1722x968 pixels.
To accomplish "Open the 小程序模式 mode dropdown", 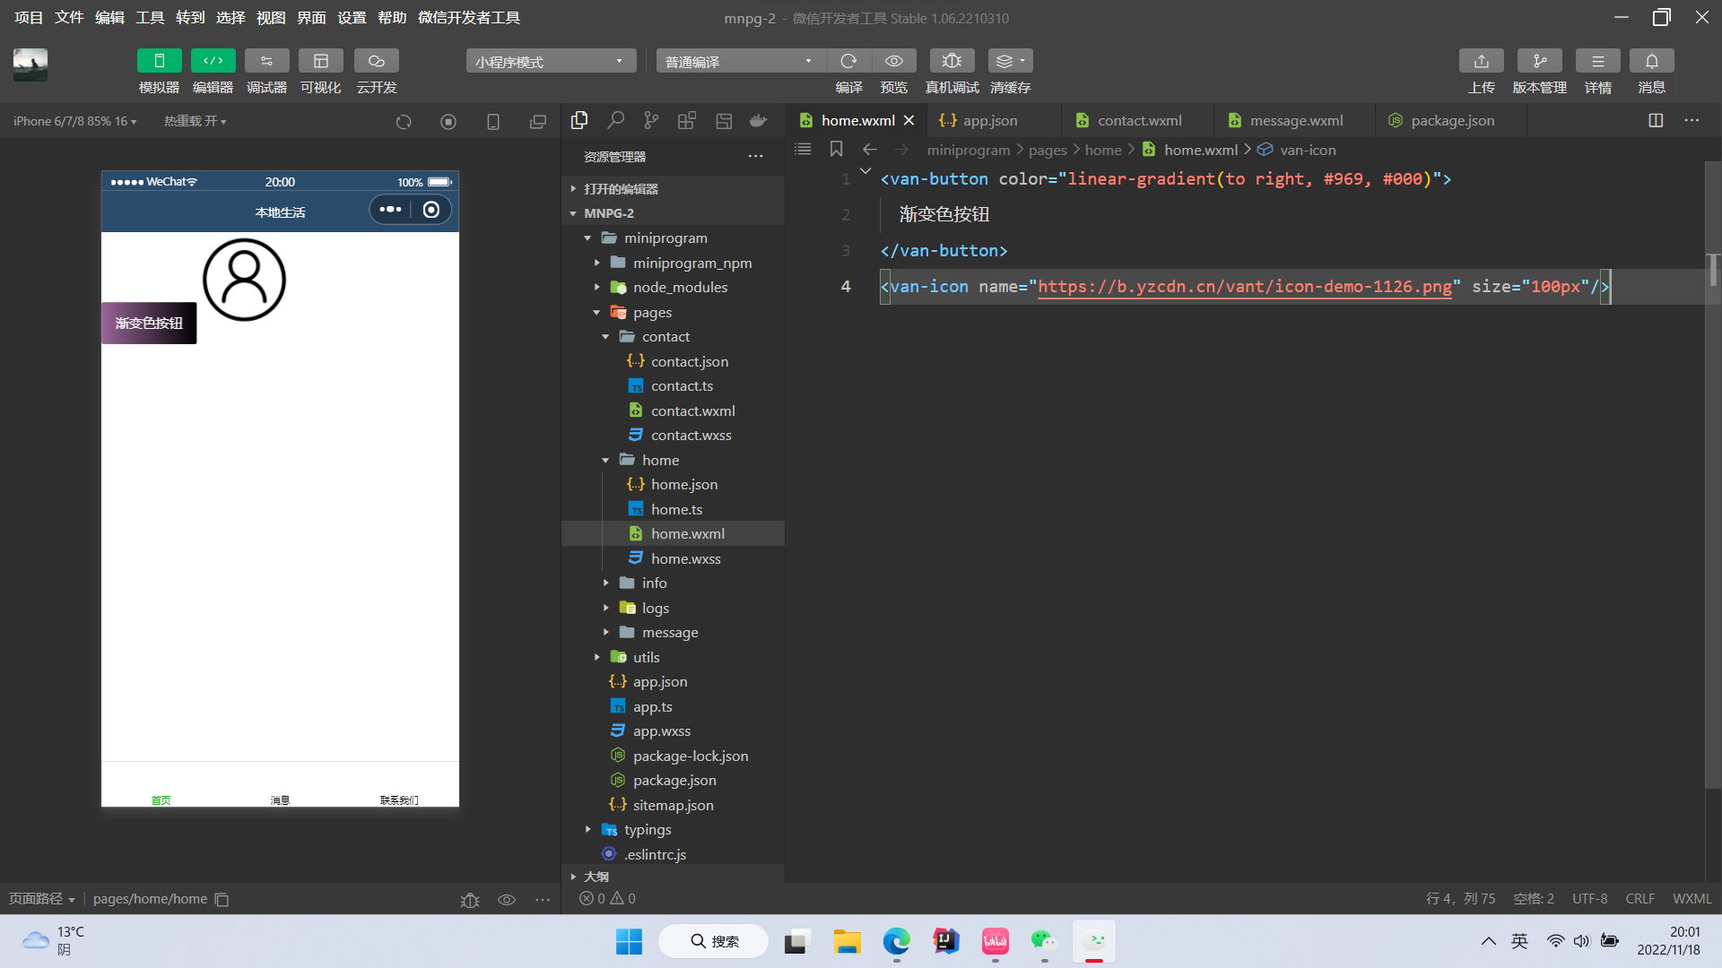I will click(x=550, y=61).
